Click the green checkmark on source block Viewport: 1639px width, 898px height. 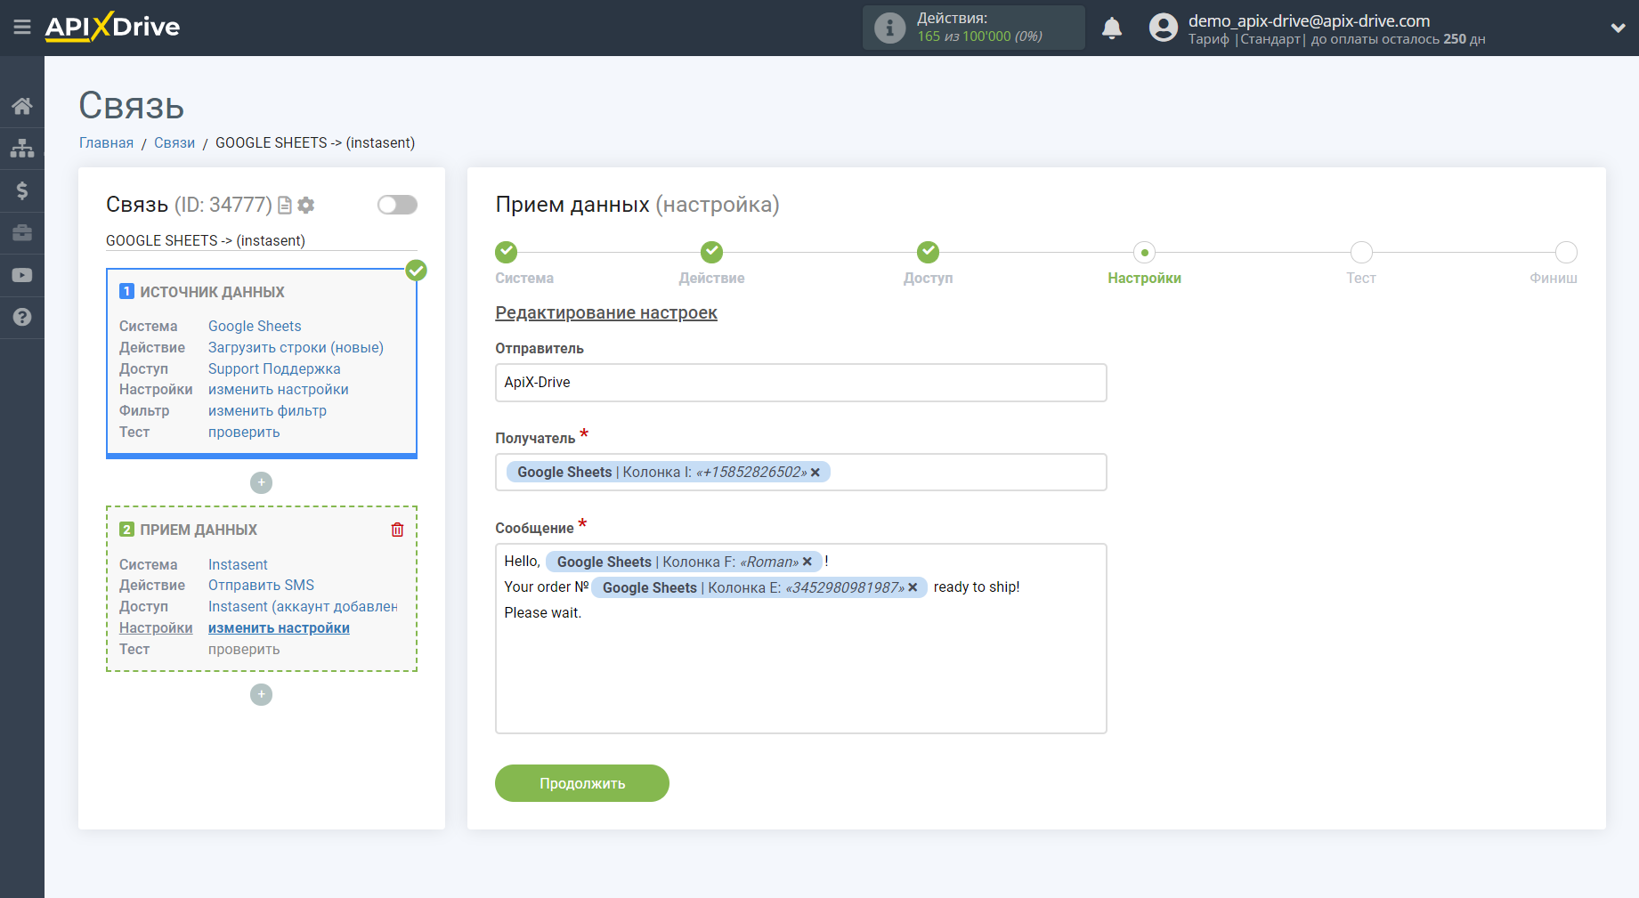pyautogui.click(x=417, y=271)
